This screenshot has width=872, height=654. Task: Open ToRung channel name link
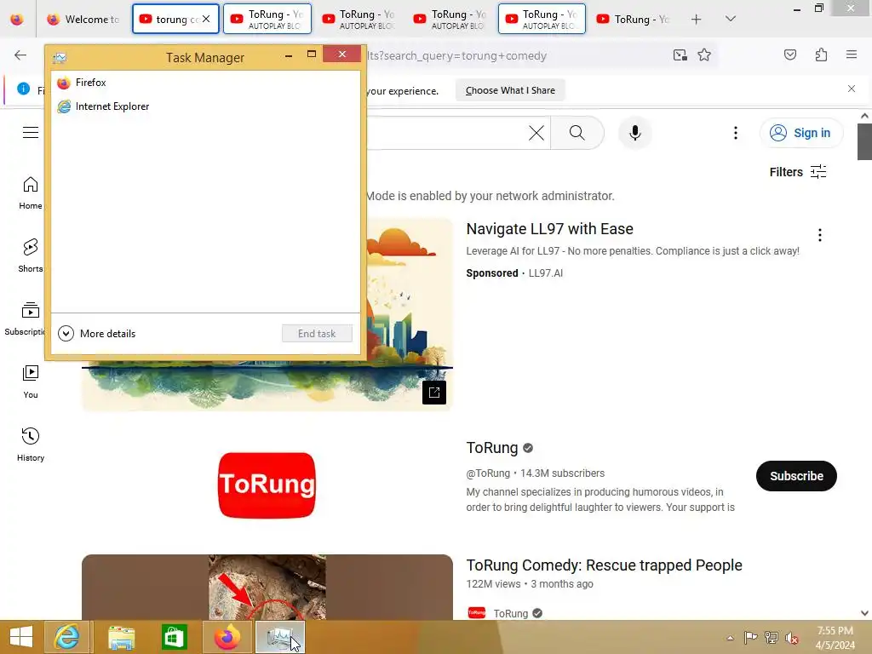492,448
